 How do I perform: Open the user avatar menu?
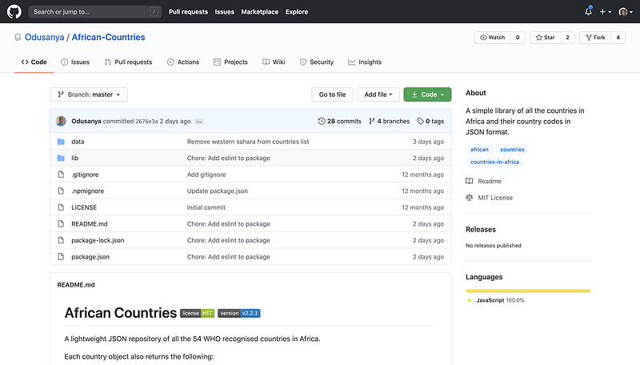(626, 12)
